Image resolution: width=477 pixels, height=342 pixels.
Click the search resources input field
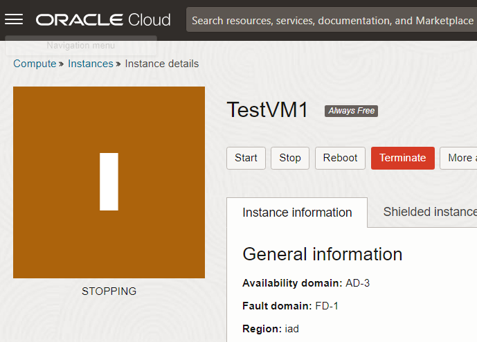[x=332, y=20]
